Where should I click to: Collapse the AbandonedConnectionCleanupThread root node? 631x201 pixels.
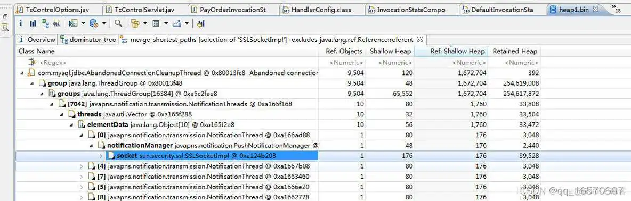pos(22,73)
